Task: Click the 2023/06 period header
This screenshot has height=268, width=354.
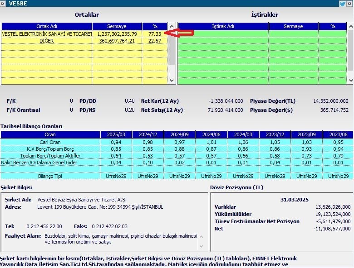Action: click(338, 134)
